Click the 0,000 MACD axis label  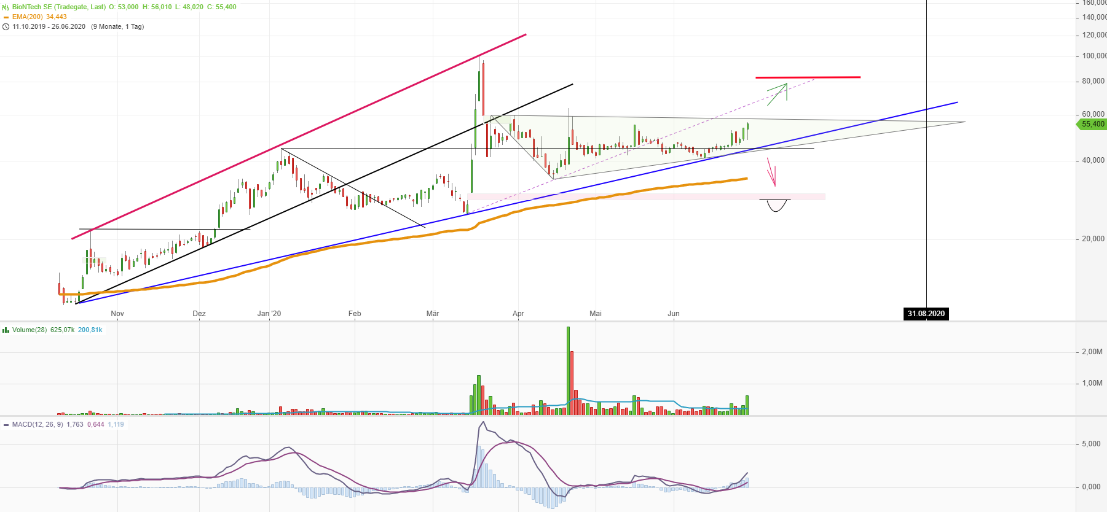click(1091, 487)
